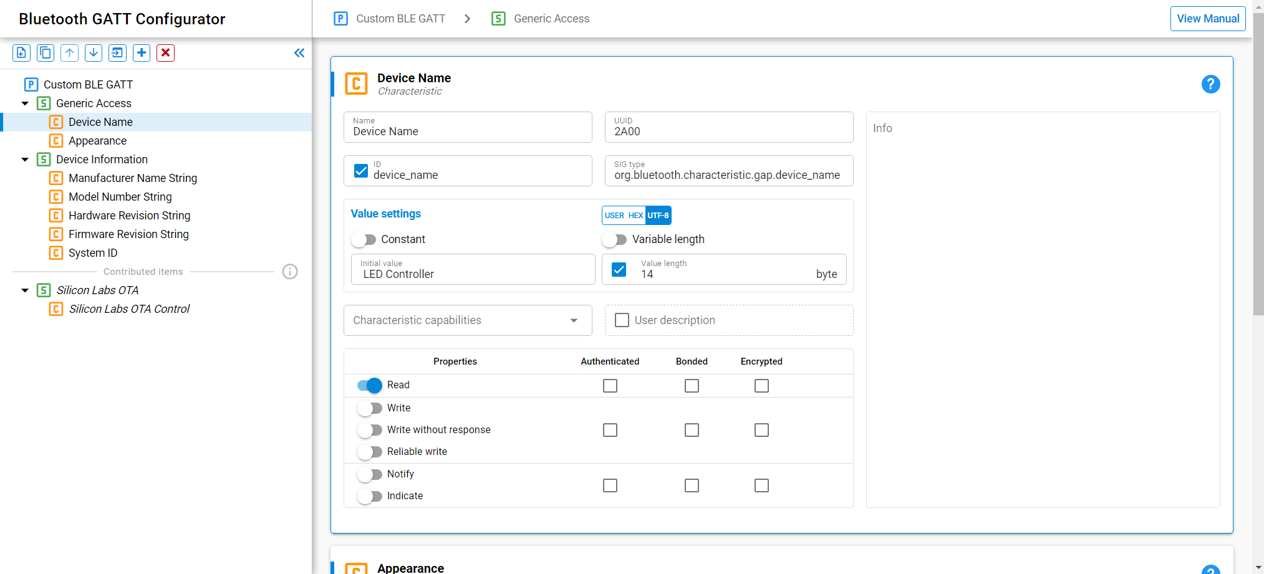Image resolution: width=1264 pixels, height=574 pixels.
Task: Enable the Write without response switch
Action: (x=370, y=430)
